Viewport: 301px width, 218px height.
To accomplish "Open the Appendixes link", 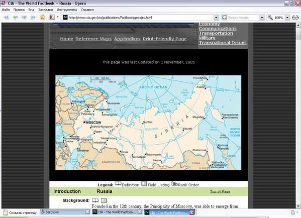I will click(127, 39).
